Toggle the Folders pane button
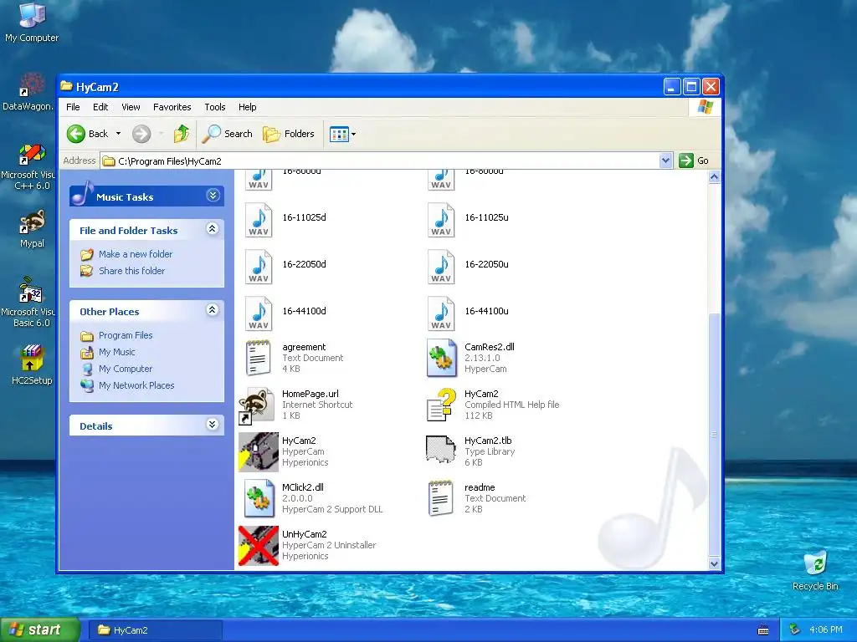The height and width of the screenshot is (642, 857). pos(289,134)
